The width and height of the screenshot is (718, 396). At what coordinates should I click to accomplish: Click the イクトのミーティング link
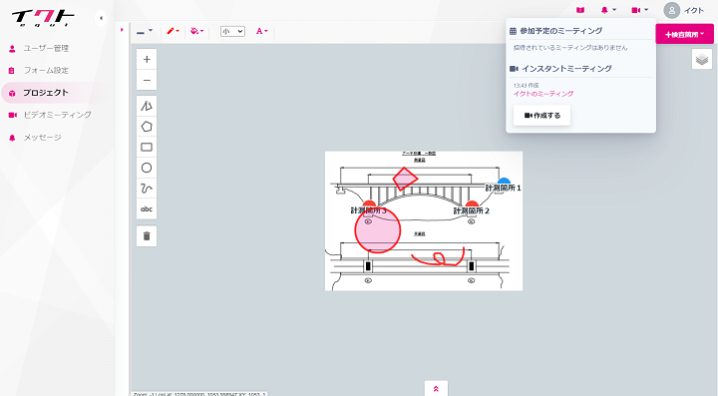pyautogui.click(x=543, y=94)
